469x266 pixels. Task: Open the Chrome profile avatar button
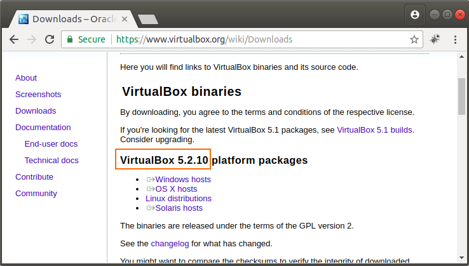(x=415, y=15)
